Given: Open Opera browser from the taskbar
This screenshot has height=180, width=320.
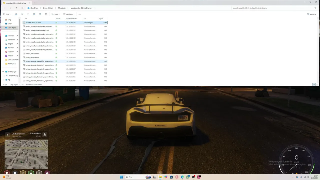Looking at the screenshot, I should (177, 177).
